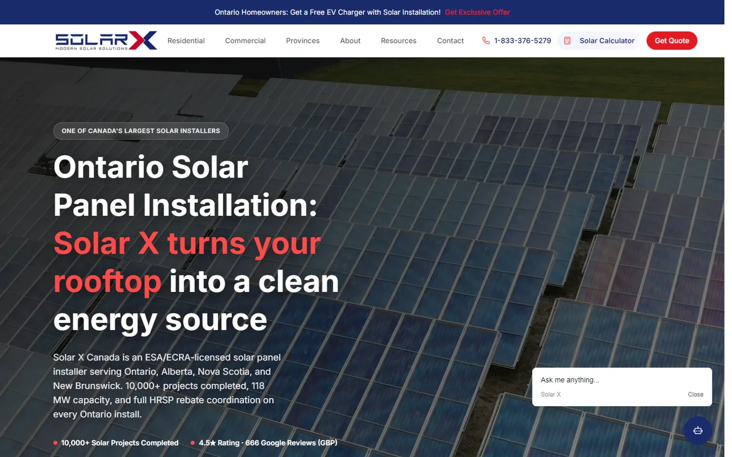Click the 4.5★ Rating Google Reviews text
Viewport: 732px width, 457px height.
click(268, 443)
